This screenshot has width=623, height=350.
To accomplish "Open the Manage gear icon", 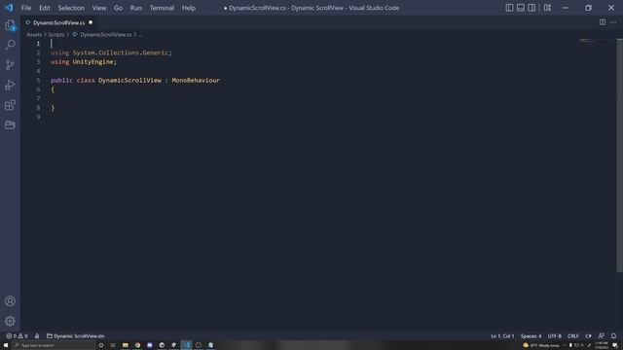I will point(10,321).
